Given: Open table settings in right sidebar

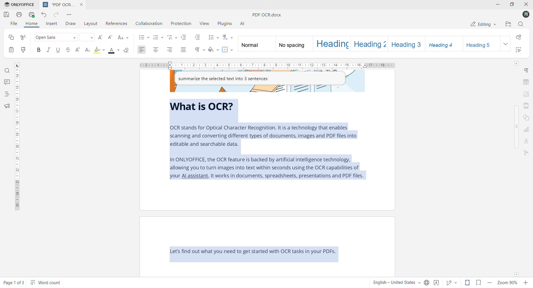Looking at the screenshot, I should coord(526,82).
